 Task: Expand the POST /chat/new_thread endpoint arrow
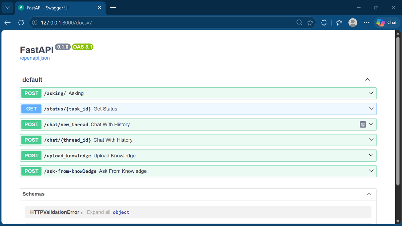pyautogui.click(x=371, y=124)
